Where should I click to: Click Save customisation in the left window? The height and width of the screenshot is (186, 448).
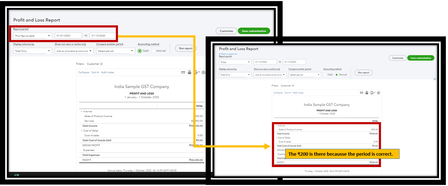click(254, 31)
